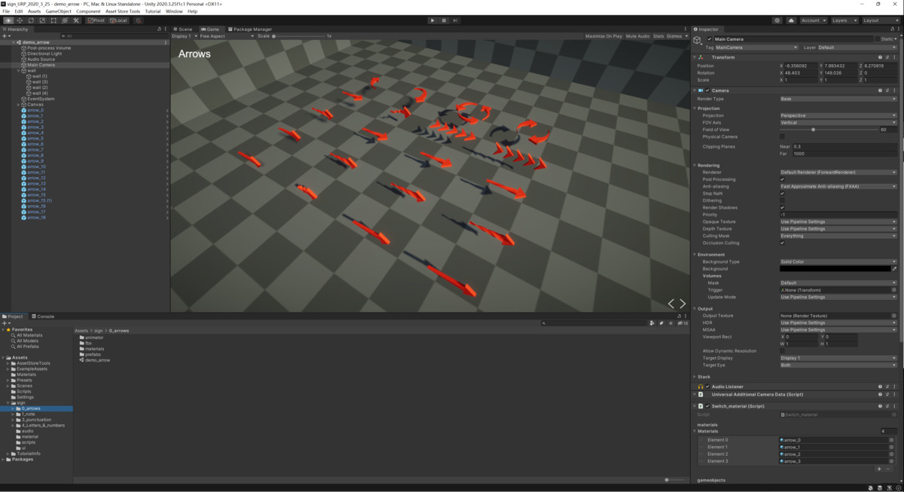This screenshot has width=904, height=492.
Task: Toggle Camera component enabled checkbox
Action: point(707,90)
